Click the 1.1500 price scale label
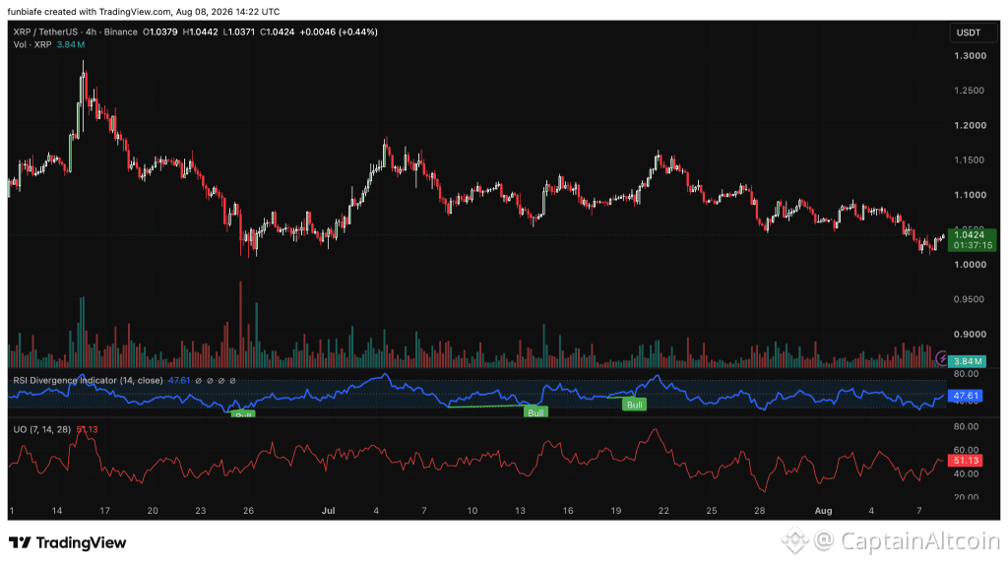This screenshot has height=565, width=1008. 970,160
